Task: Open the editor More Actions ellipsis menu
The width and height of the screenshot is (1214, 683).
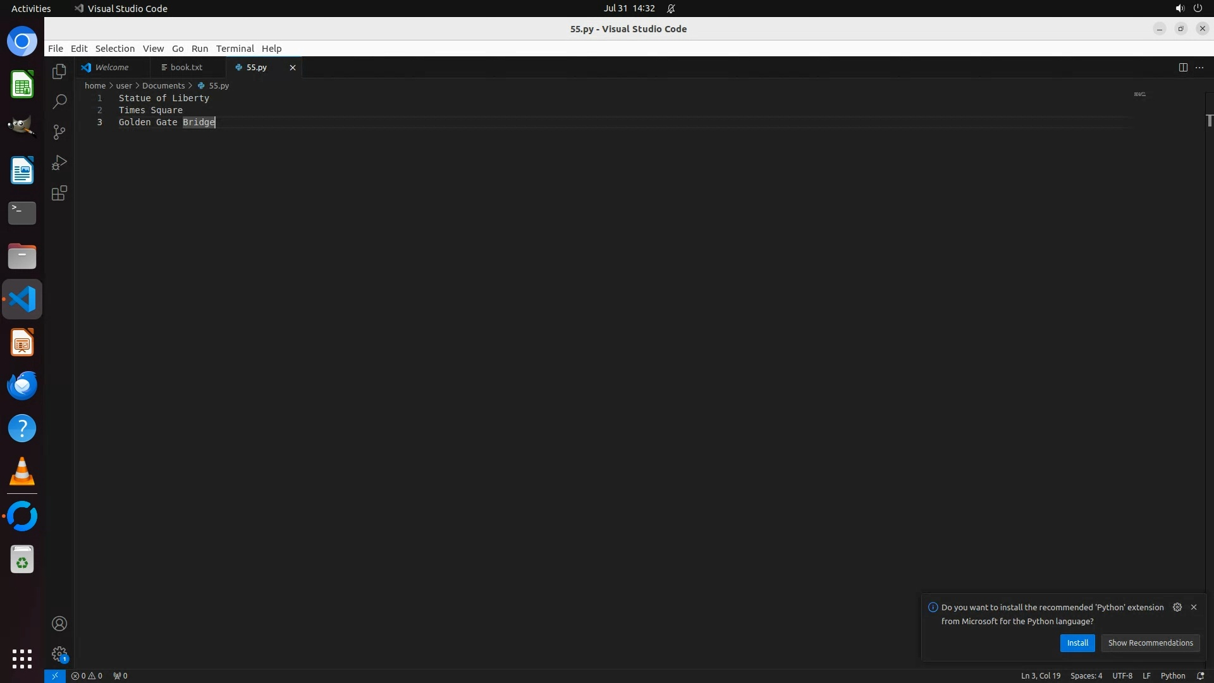Action: 1199,67
